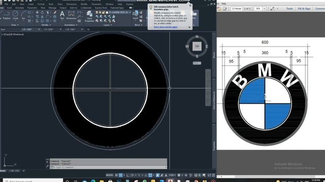Click the layer color swatch in layer dropdown
Image resolution: width=325 pixels, height=182 pixels.
click(107, 13)
